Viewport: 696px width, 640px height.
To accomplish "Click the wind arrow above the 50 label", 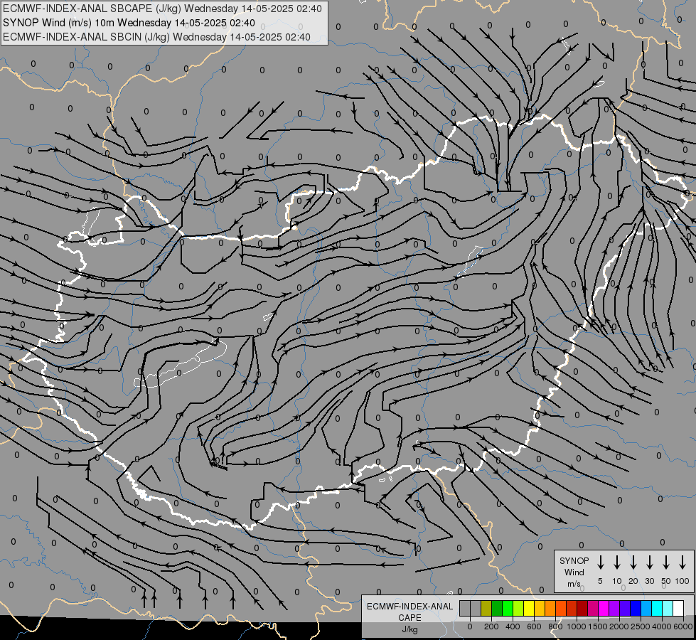I will 666,562.
